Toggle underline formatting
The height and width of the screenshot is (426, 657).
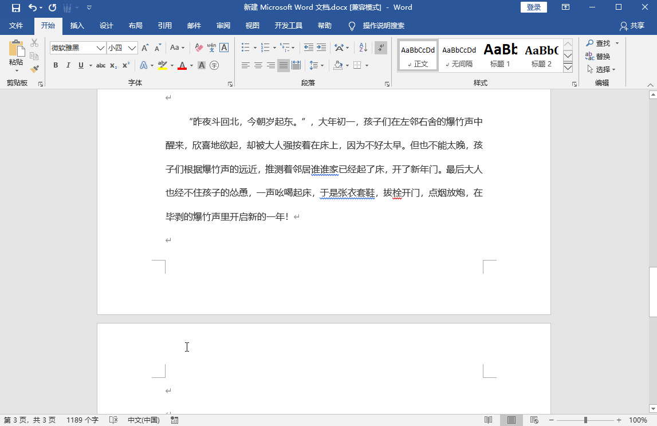[x=81, y=65]
